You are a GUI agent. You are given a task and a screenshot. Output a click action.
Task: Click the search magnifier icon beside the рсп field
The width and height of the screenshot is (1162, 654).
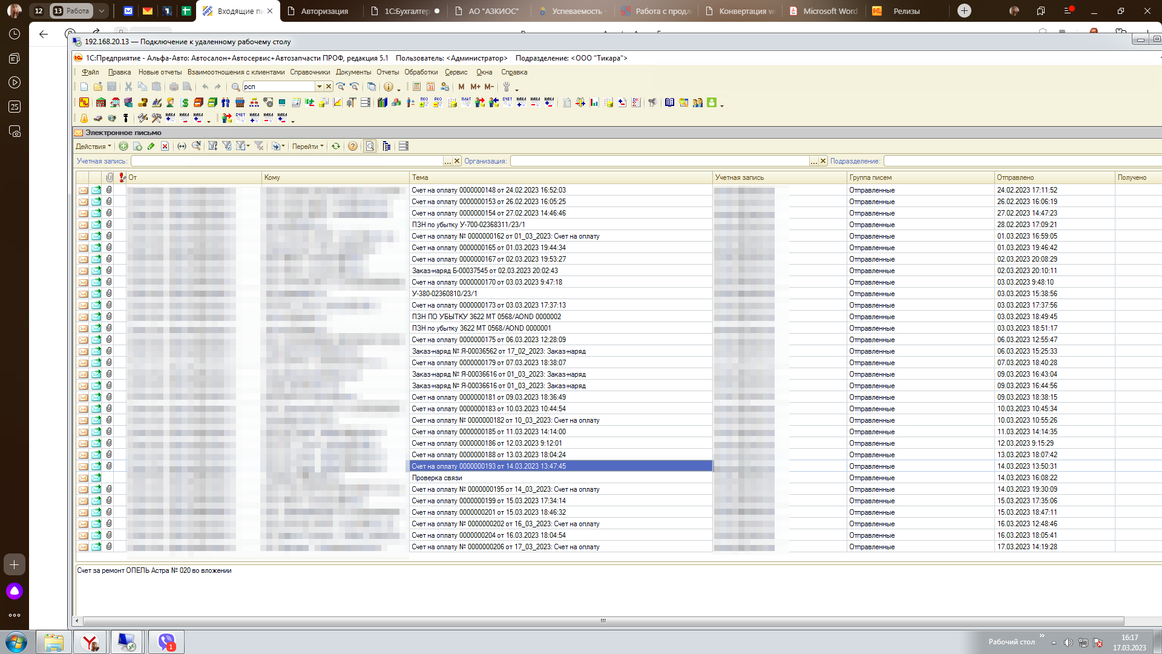pos(235,87)
